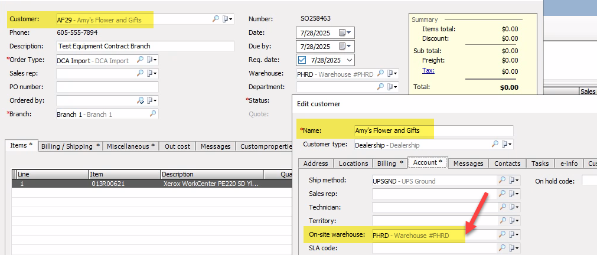Open the Customer field quick-menu dropdown

228,19
